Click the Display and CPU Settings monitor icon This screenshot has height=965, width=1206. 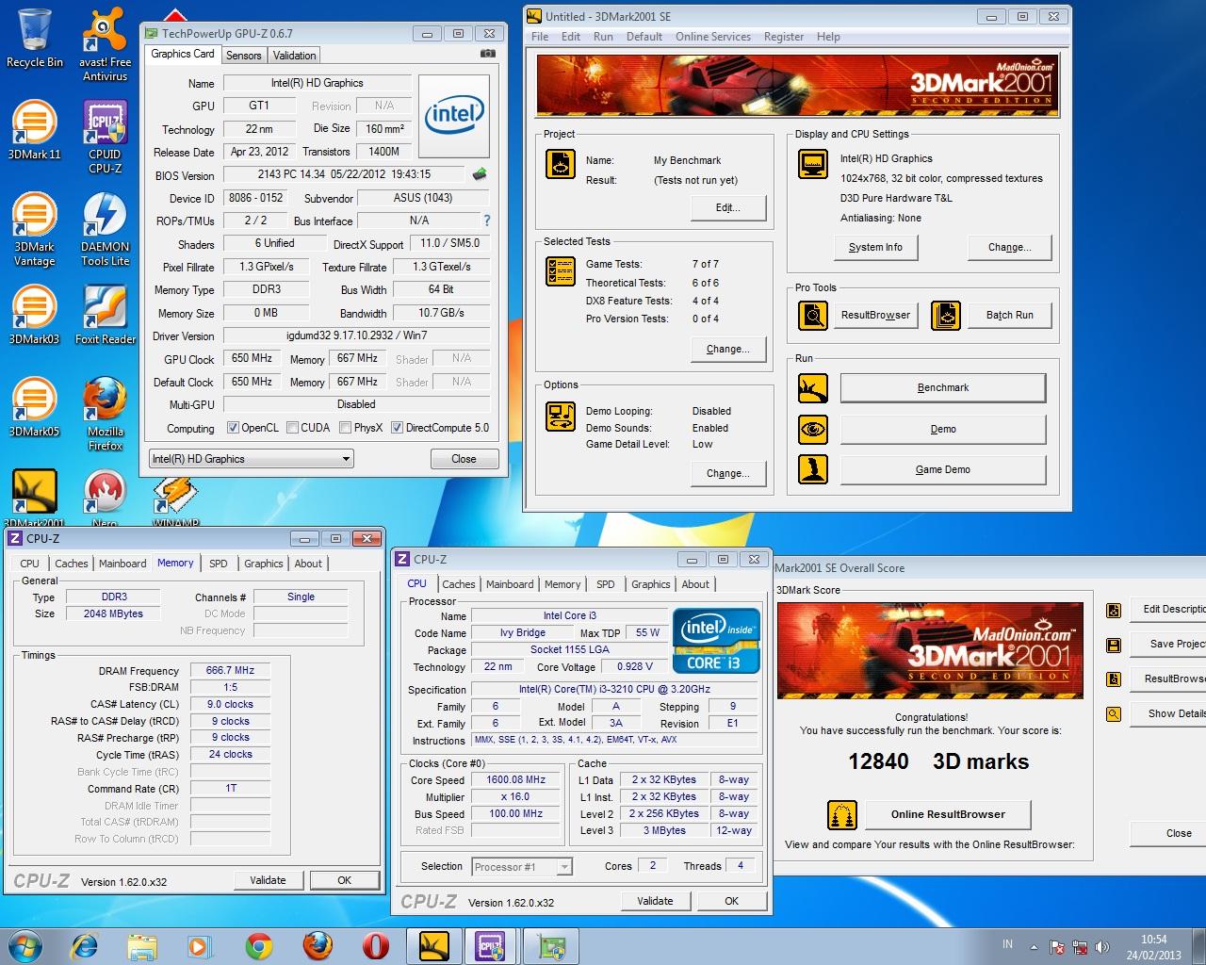tap(812, 164)
